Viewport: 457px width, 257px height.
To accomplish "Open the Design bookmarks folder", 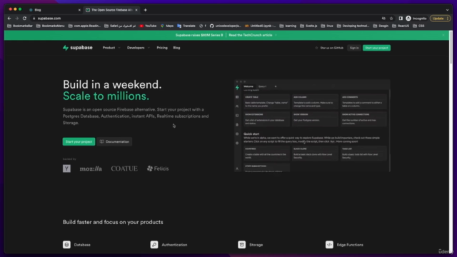I will (x=381, y=26).
